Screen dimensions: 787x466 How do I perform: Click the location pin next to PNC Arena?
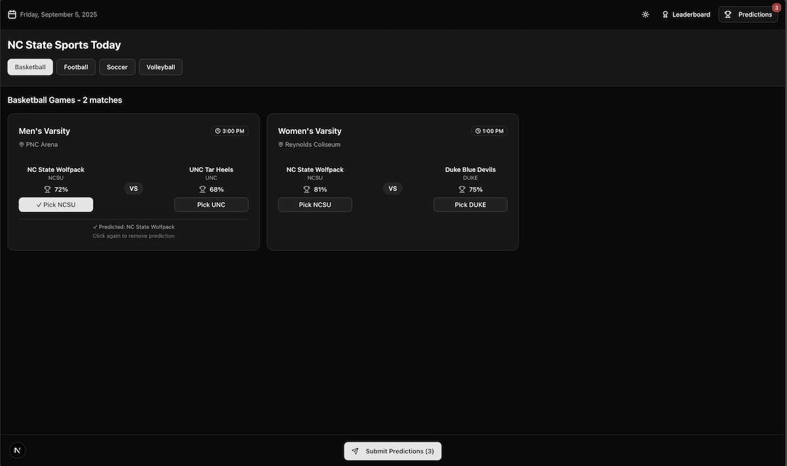(22, 144)
